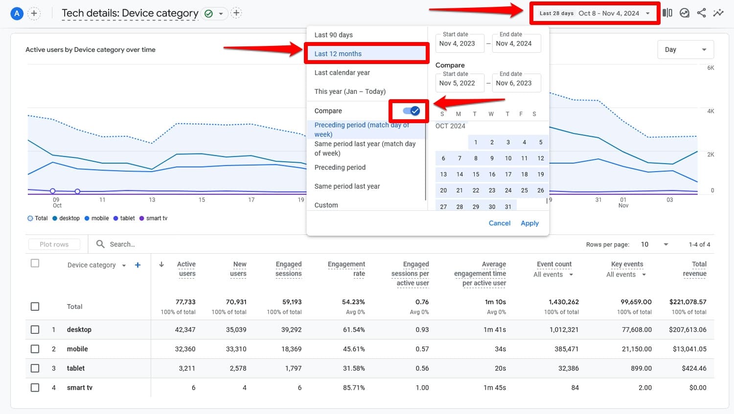Open the Insights panel

point(685,13)
